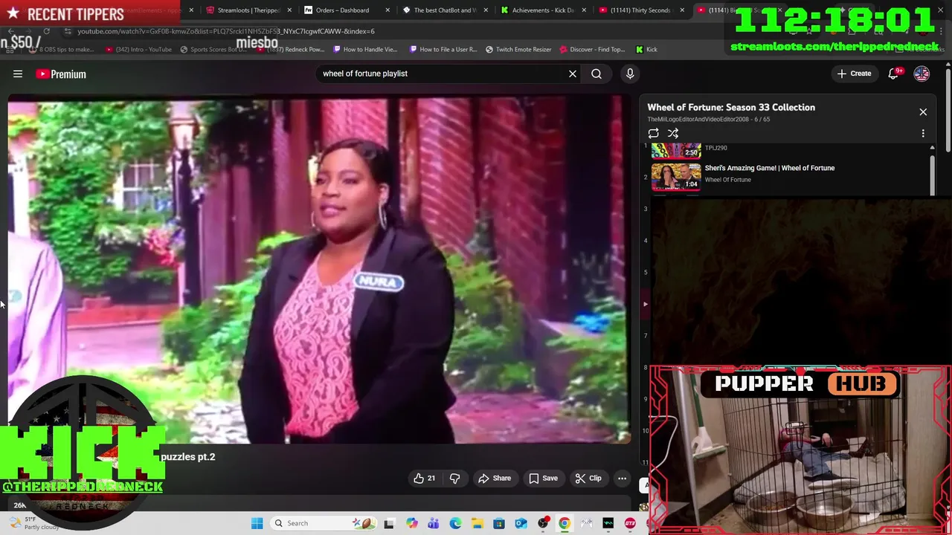
Task: Open the 2:50 playlist video thumbnail
Action: click(x=676, y=151)
